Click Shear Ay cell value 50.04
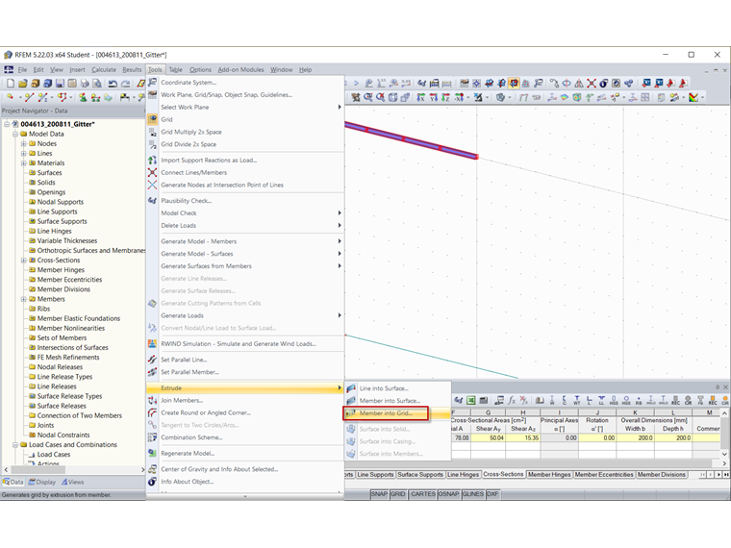 tap(488, 438)
